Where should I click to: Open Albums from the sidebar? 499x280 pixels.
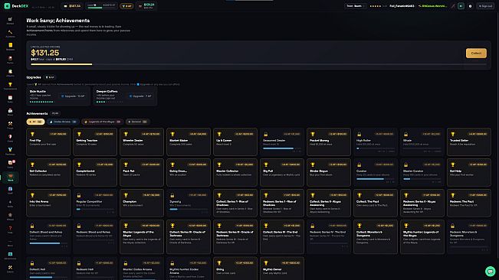click(x=10, y=73)
